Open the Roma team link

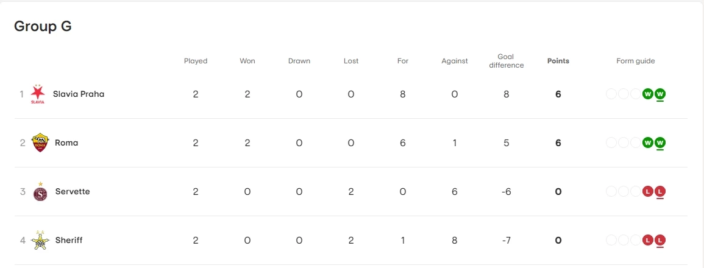point(66,143)
